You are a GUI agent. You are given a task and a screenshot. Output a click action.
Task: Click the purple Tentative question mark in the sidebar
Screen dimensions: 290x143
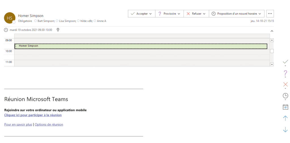pos(285,73)
